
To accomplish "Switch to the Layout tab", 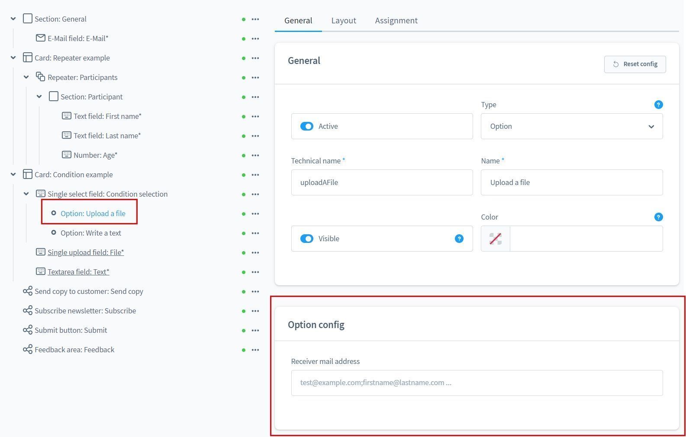I will [344, 20].
